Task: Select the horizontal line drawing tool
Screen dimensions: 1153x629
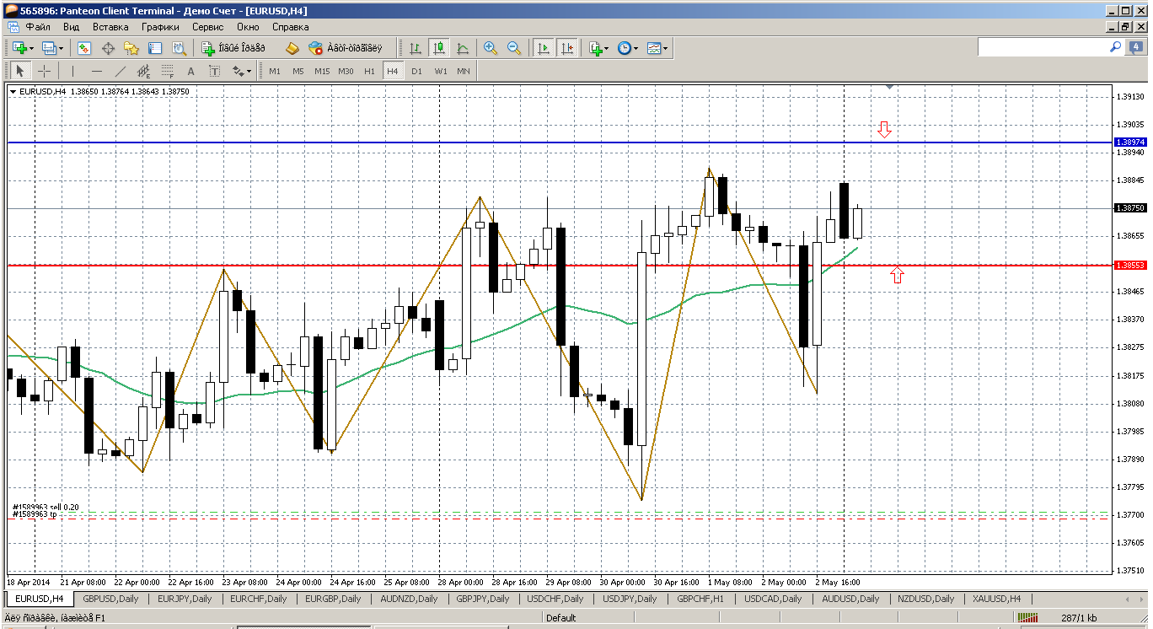Action: [x=97, y=72]
